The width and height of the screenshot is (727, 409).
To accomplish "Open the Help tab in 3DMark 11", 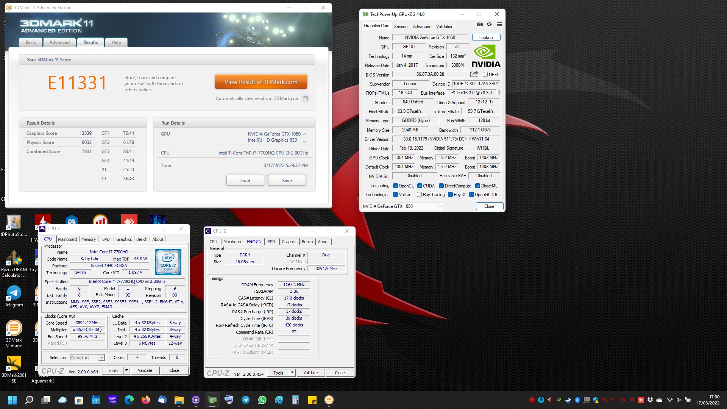I will click(116, 42).
